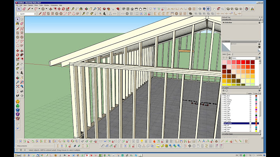This screenshot has width=280, height=157.
Task: Select the Push/Pull tool in top toolbar
Action: tap(51, 9)
